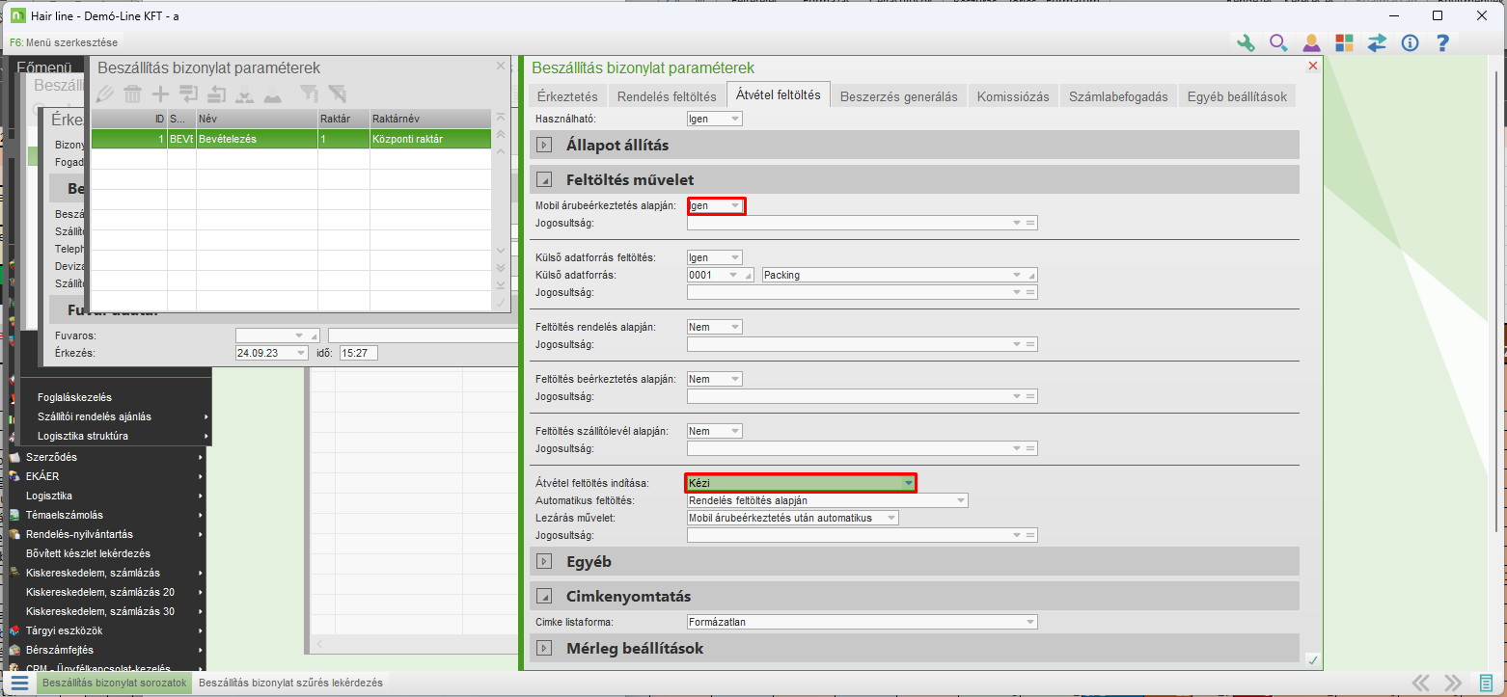Switch to the Rendelés feltöltés tab
1507x697 pixels.
coord(667,96)
